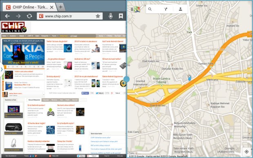
Task: Expand the Makale menu dropdown
Action: tap(22, 36)
